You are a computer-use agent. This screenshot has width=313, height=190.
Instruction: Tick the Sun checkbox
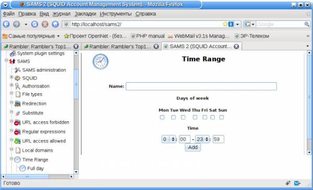point(222,117)
